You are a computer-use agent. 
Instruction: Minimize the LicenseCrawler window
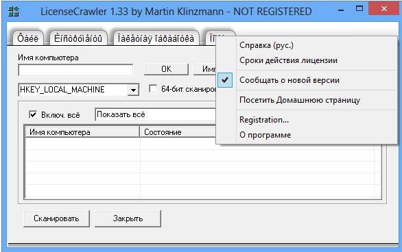pyautogui.click(x=341, y=10)
